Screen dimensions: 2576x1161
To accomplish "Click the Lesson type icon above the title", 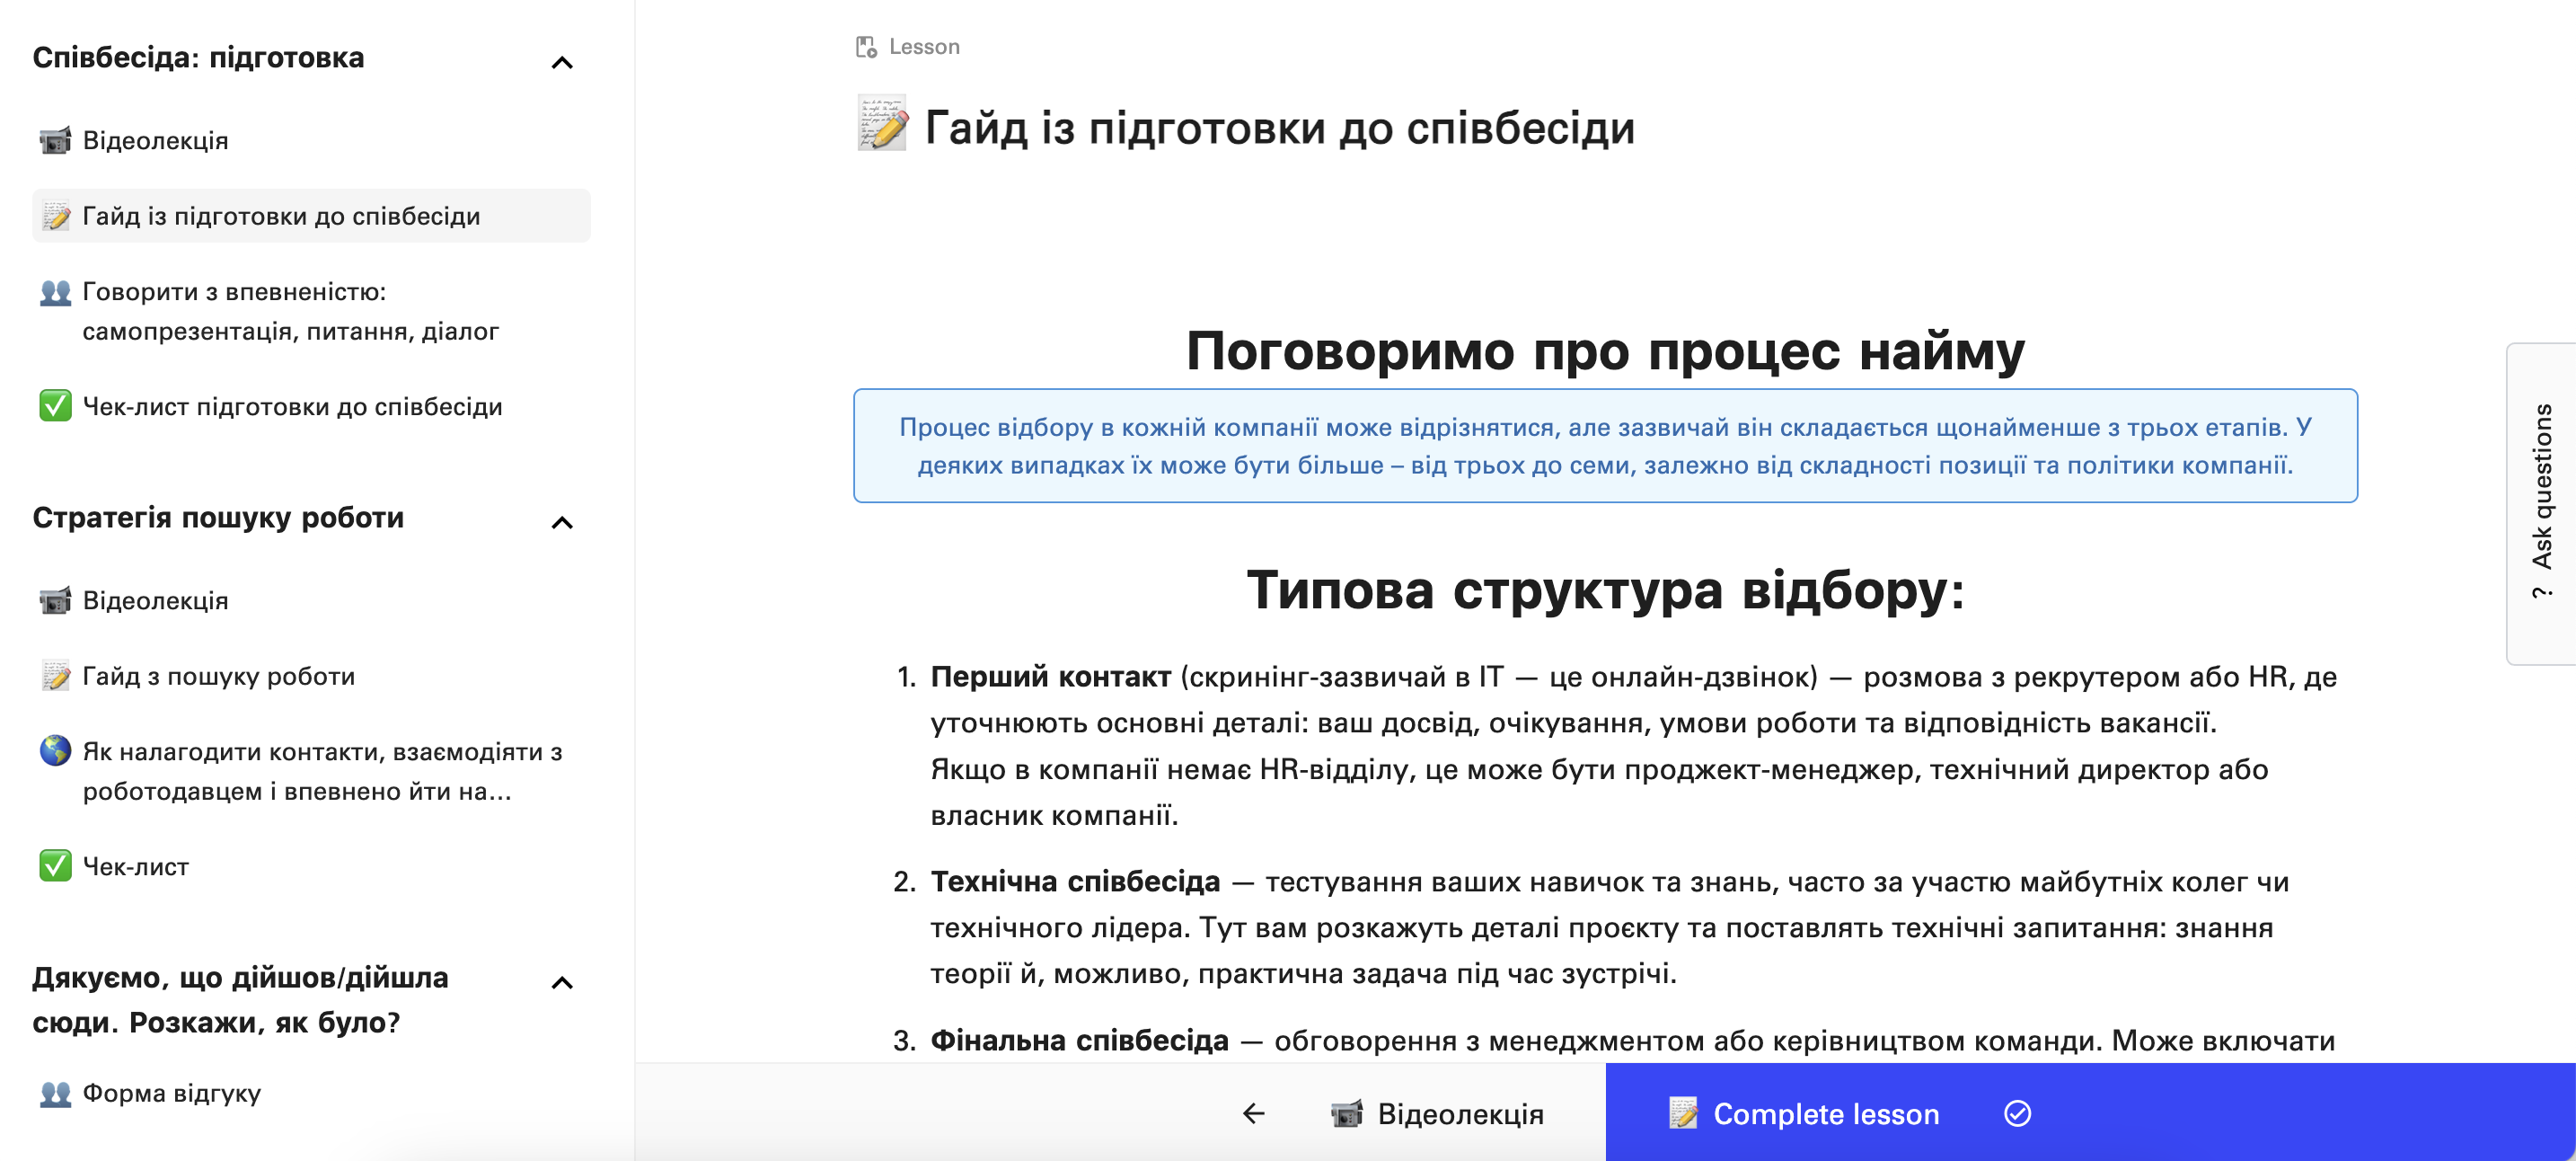I will tap(866, 47).
